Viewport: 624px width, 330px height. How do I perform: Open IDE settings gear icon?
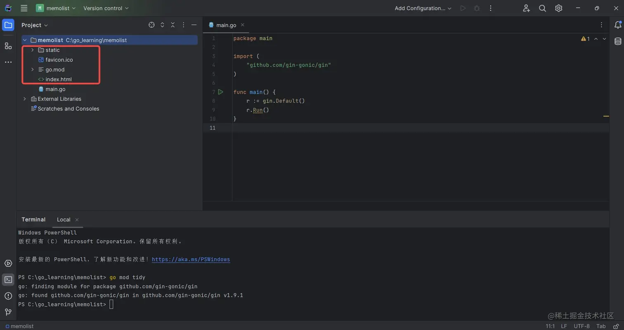[x=558, y=8]
